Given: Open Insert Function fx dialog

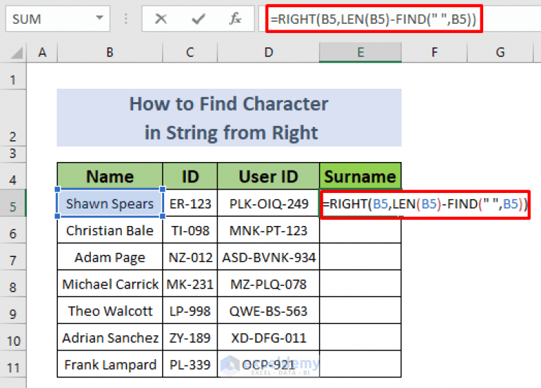Looking at the screenshot, I should pyautogui.click(x=235, y=18).
